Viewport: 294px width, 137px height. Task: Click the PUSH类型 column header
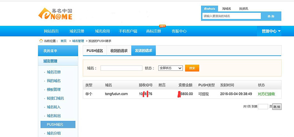click(x=207, y=85)
